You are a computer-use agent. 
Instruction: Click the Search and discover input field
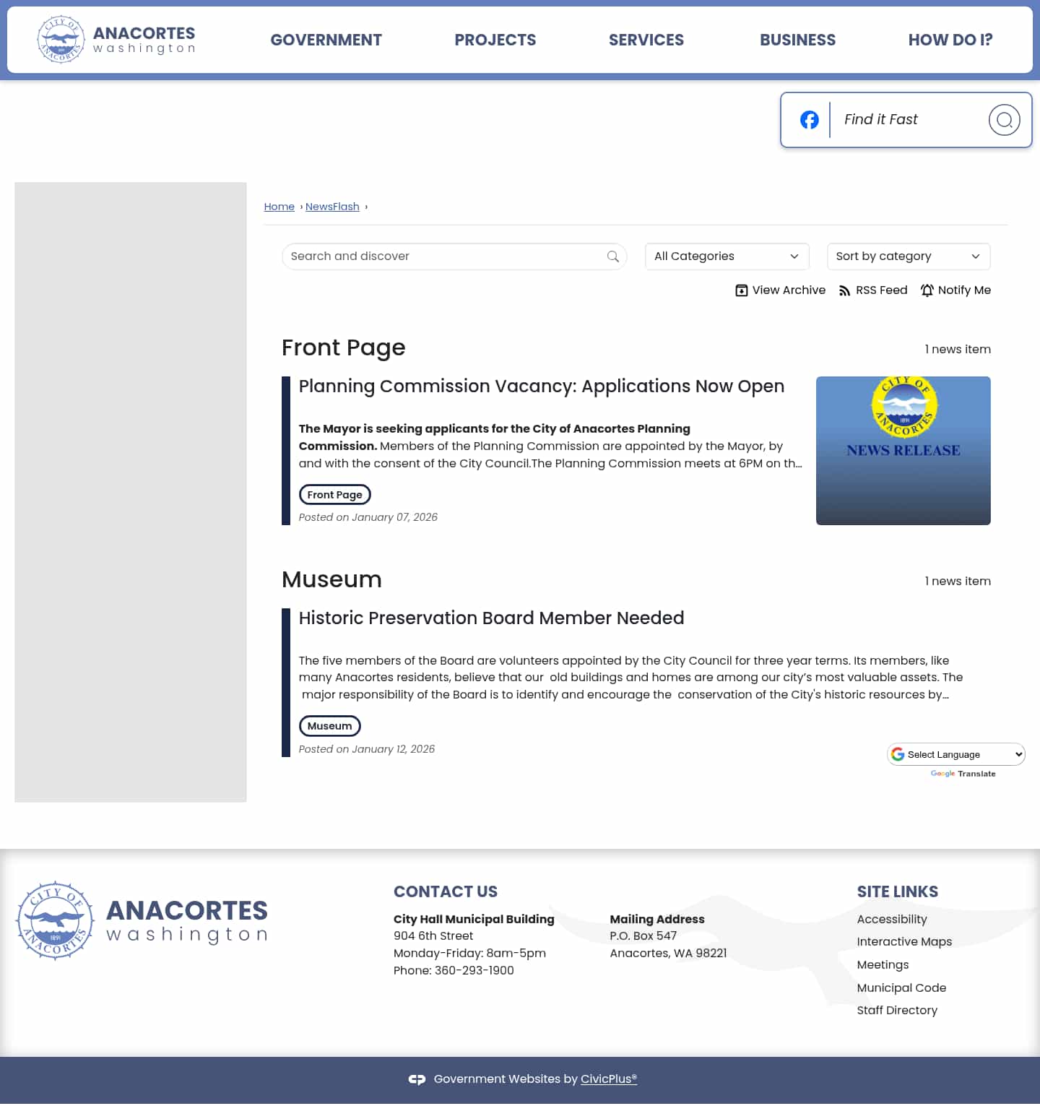pyautogui.click(x=433, y=256)
